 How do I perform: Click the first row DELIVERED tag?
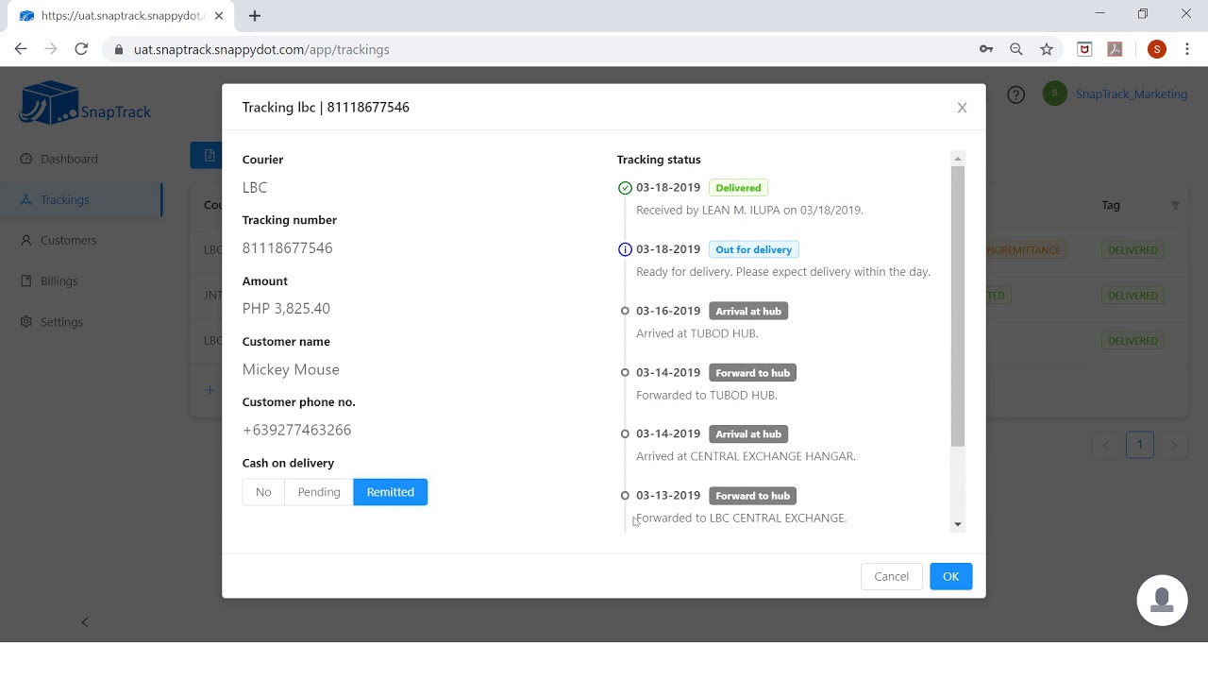click(x=1132, y=250)
